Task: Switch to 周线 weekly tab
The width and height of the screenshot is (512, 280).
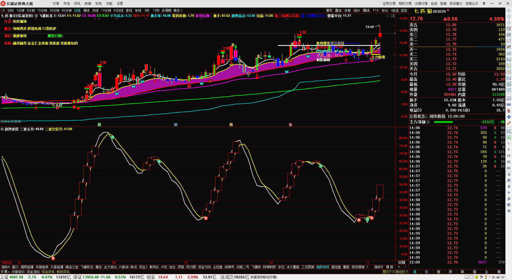Action: (86, 10)
